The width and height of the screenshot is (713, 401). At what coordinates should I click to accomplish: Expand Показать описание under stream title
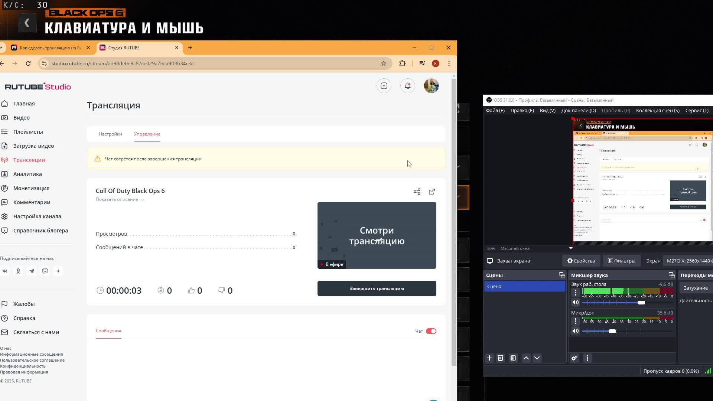click(x=120, y=199)
